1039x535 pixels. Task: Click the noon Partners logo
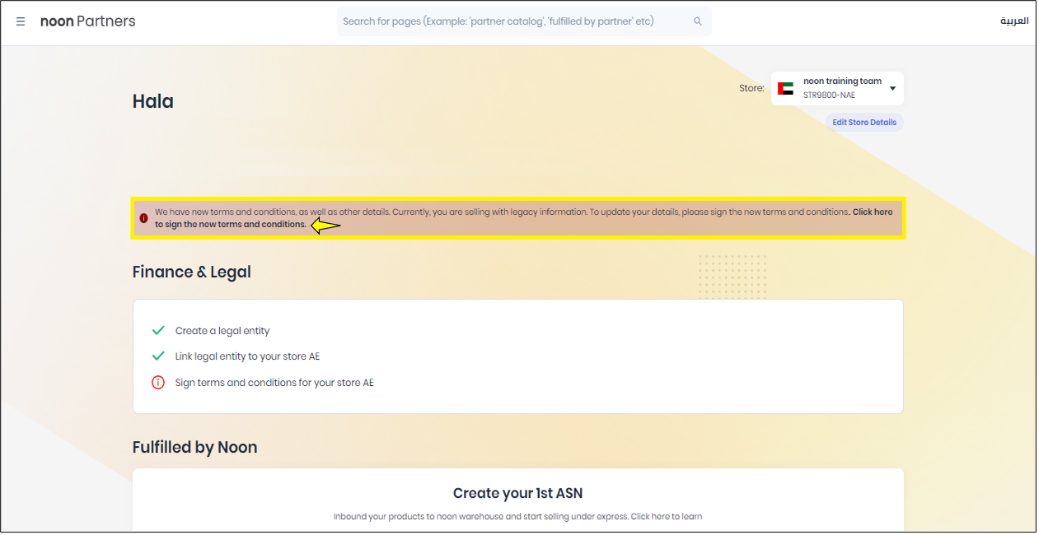pyautogui.click(x=88, y=21)
